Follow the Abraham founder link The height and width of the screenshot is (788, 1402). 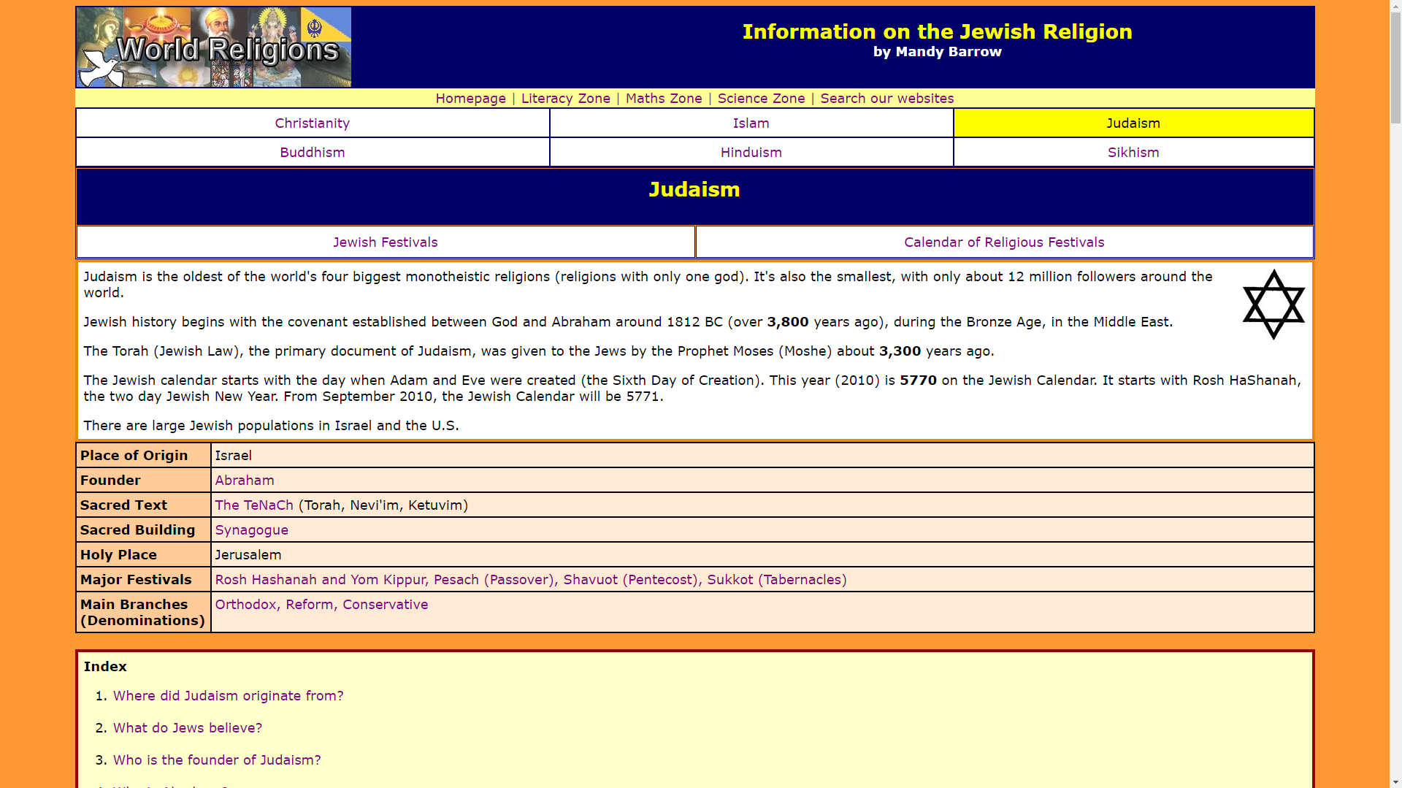tap(244, 481)
